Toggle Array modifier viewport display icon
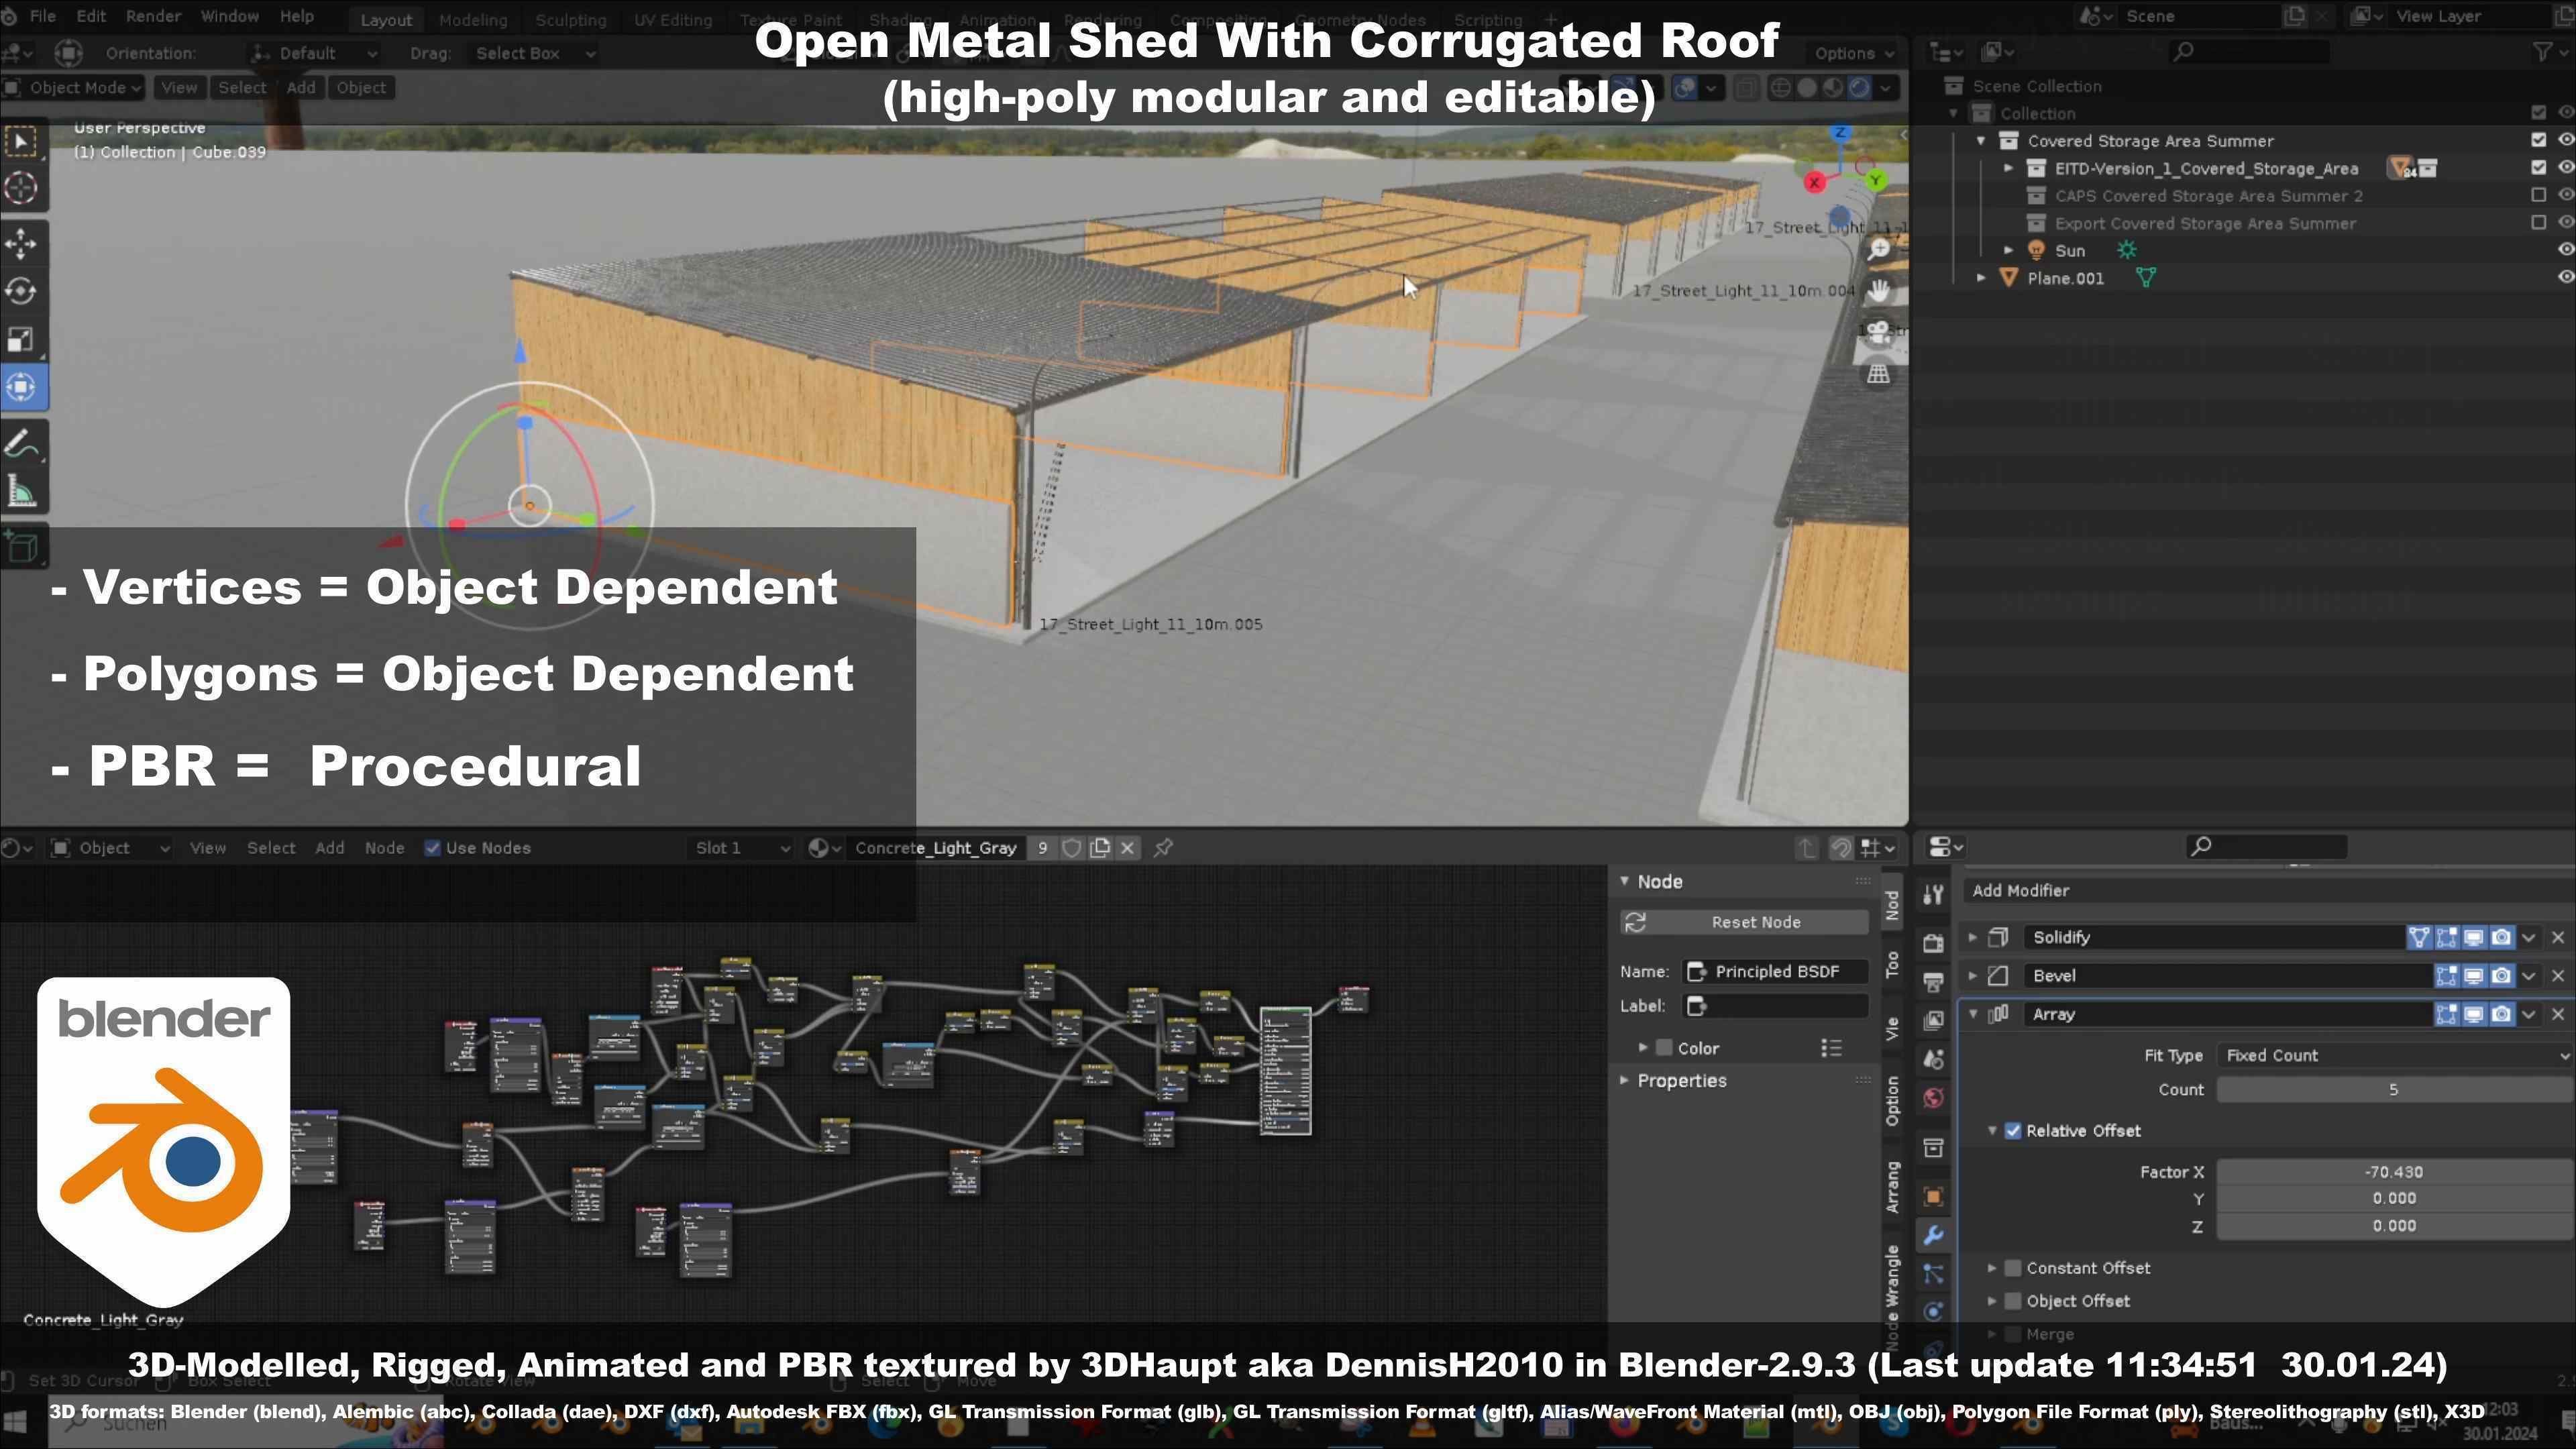 [x=2473, y=1014]
